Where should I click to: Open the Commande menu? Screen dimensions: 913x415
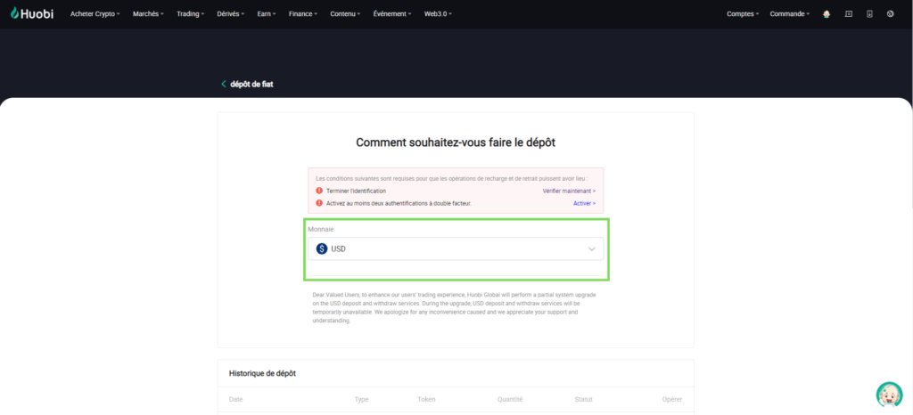tap(790, 14)
